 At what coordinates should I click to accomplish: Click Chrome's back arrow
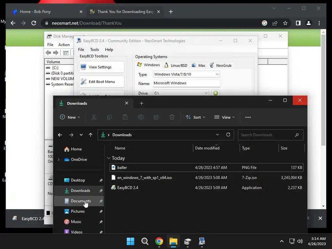(13, 23)
